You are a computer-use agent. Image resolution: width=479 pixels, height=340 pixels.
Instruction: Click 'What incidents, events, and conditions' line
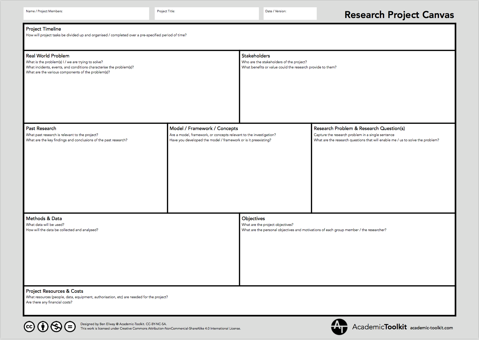[80, 67]
